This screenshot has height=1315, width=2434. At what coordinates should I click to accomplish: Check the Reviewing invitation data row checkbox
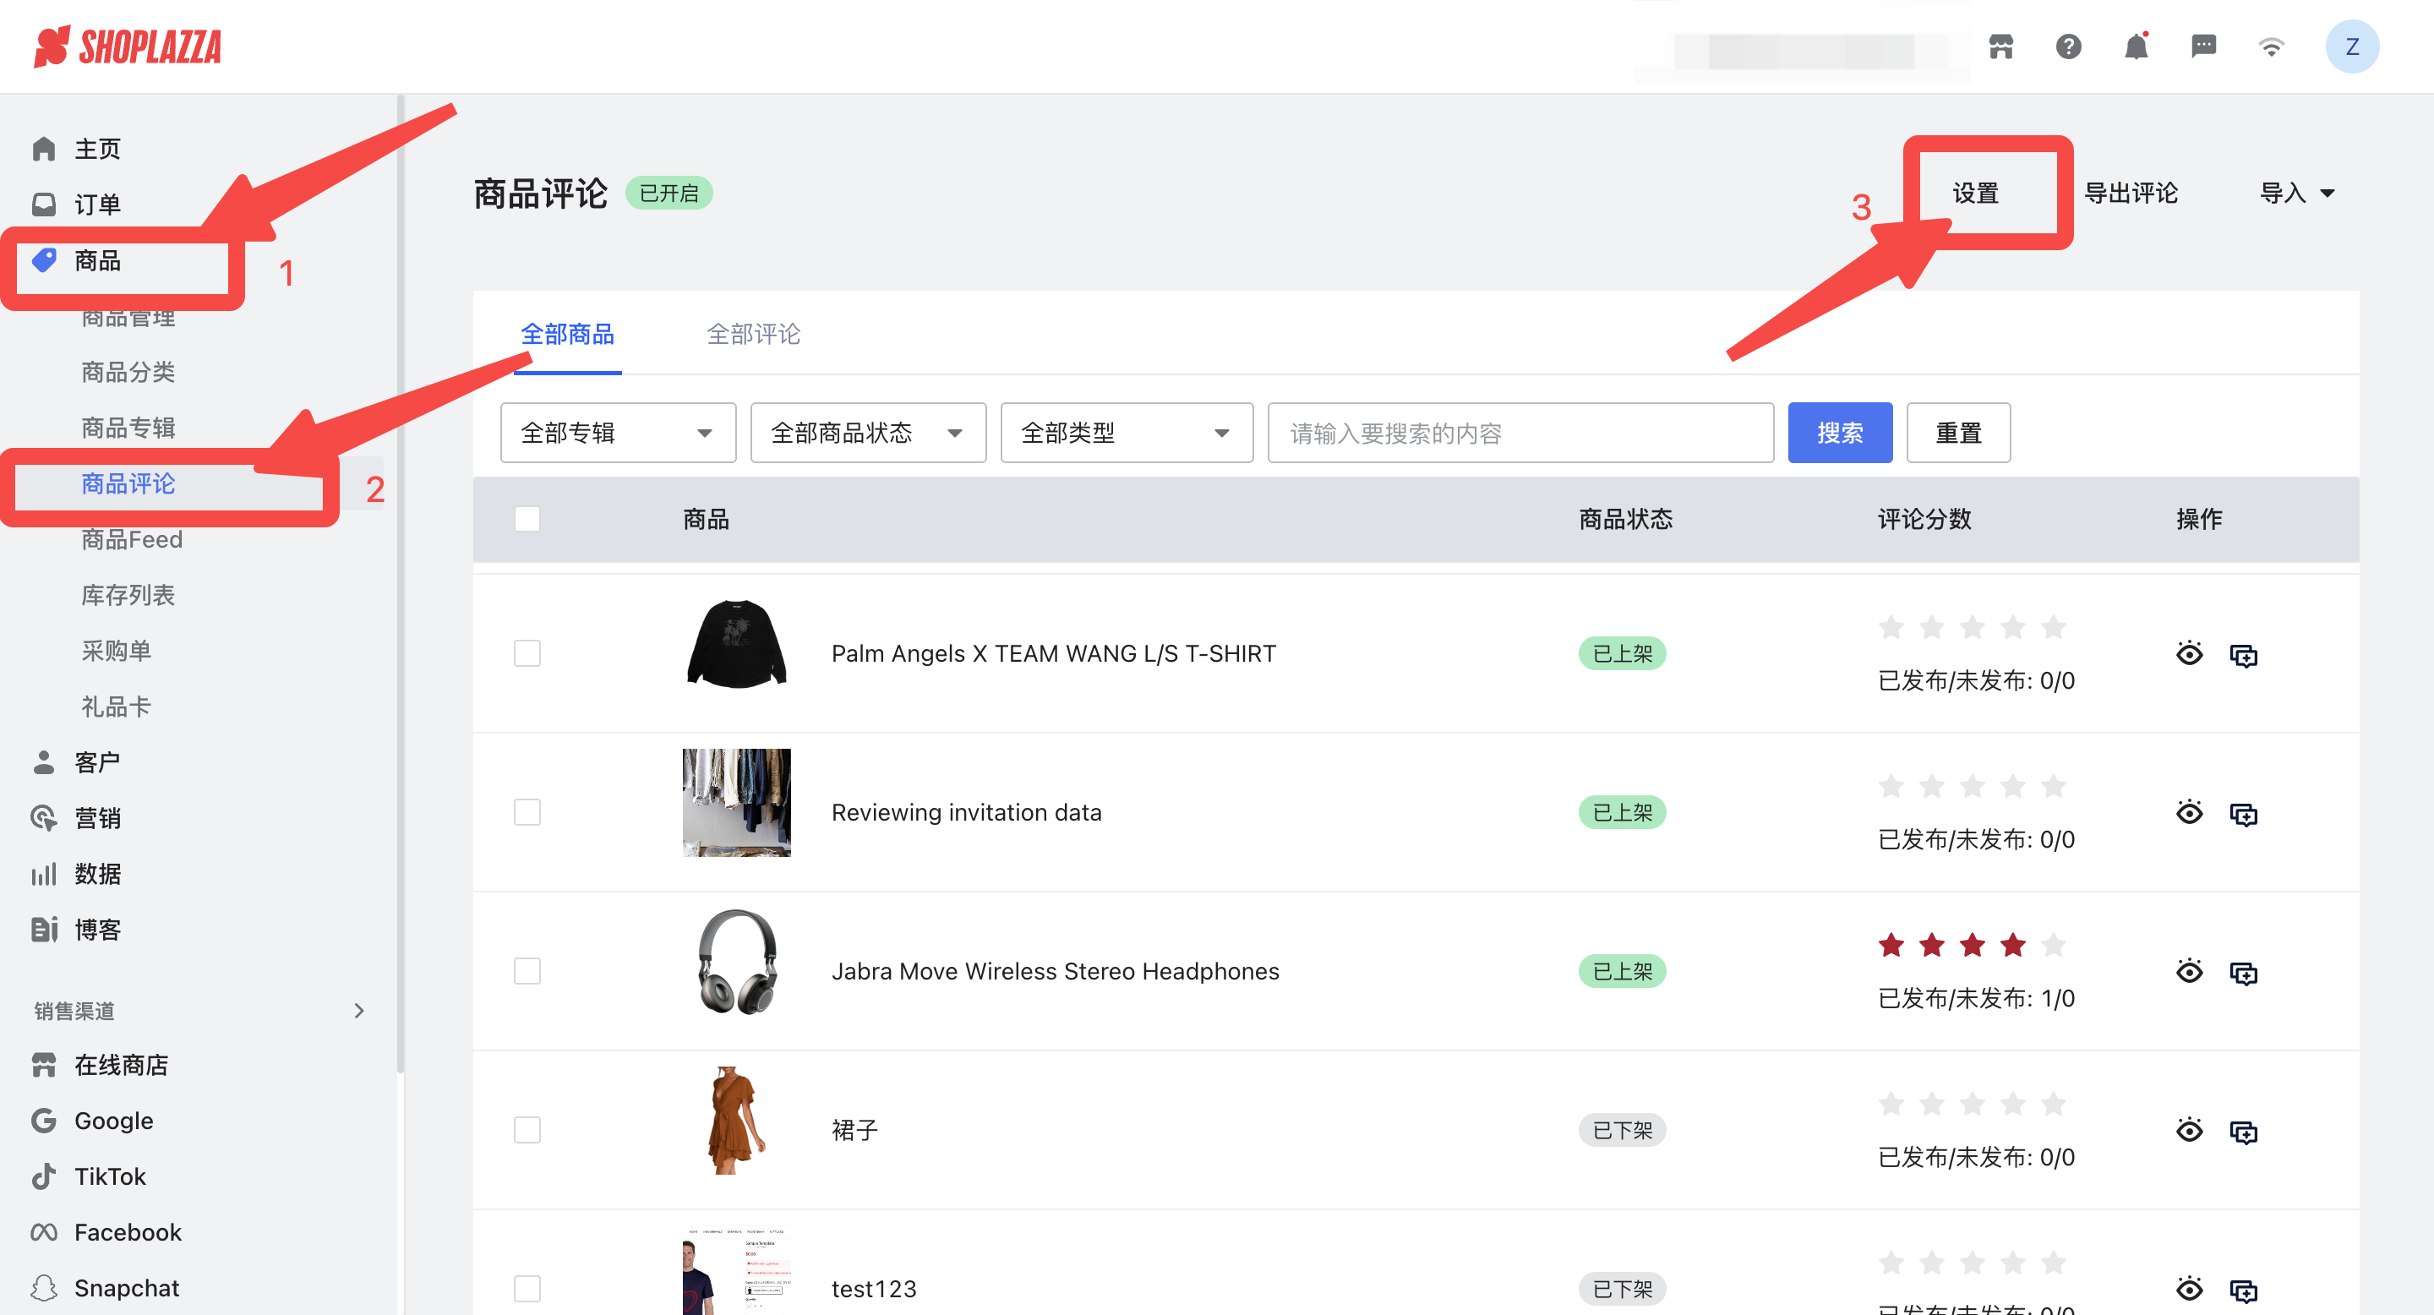click(x=527, y=812)
